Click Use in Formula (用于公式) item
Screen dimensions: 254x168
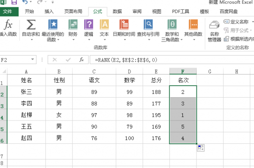coord(237,31)
